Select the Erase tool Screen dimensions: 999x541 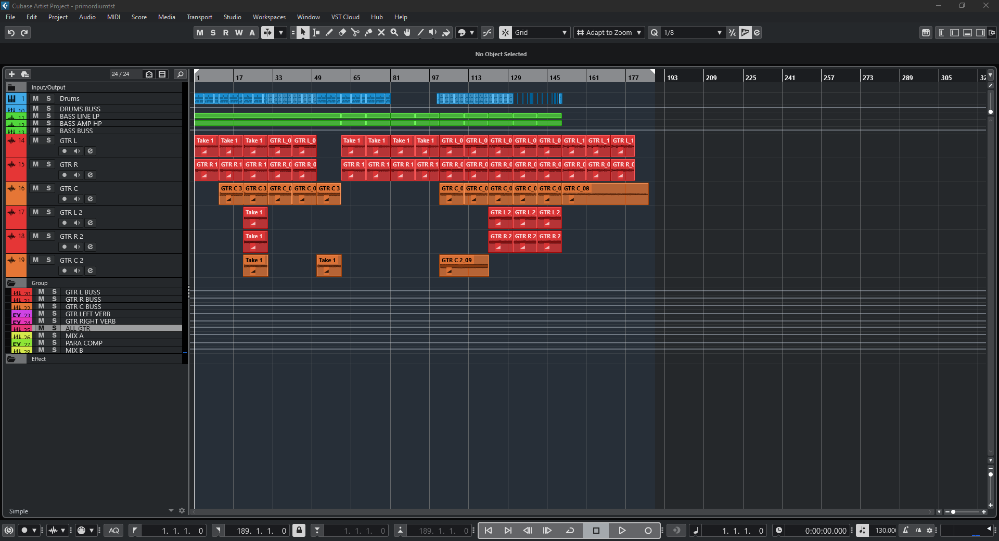pyautogui.click(x=342, y=33)
